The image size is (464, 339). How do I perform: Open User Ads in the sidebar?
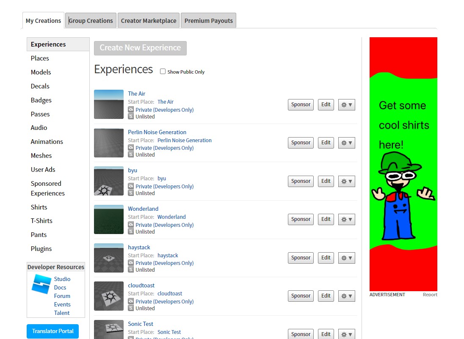click(43, 169)
